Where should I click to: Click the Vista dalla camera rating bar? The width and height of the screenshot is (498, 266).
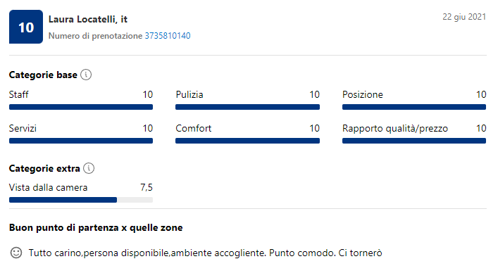81,200
